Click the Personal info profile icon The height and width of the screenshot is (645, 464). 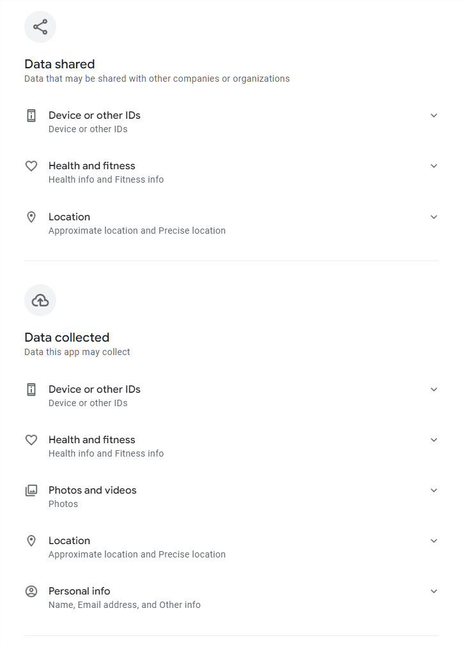pos(31,591)
